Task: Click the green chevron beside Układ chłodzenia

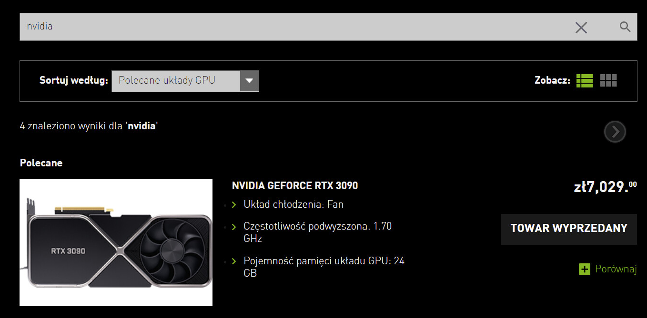Action: coord(234,204)
